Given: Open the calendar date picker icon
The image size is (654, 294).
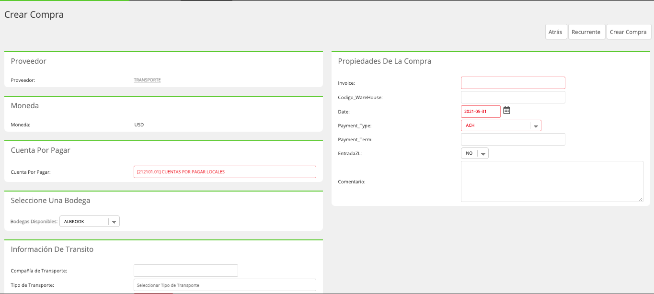Looking at the screenshot, I should tap(506, 111).
